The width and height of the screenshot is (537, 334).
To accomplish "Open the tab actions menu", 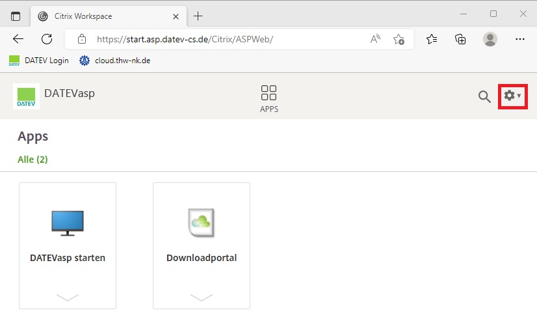I will (16, 16).
